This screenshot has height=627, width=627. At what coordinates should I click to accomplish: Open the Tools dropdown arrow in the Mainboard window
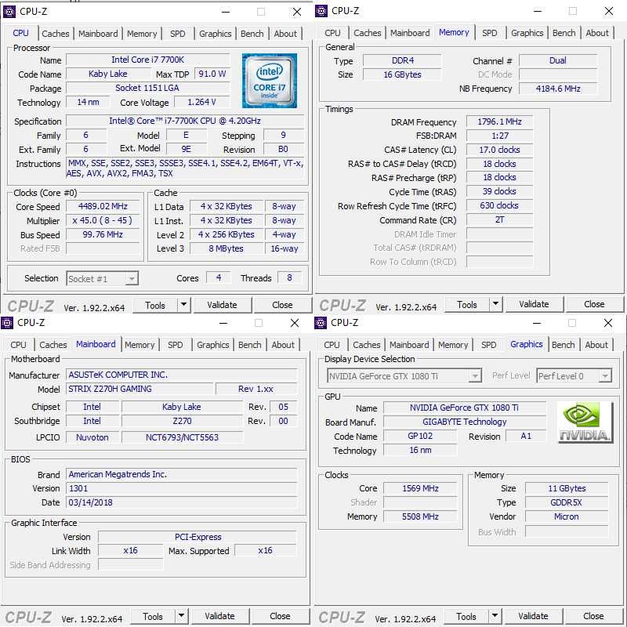pos(181,616)
